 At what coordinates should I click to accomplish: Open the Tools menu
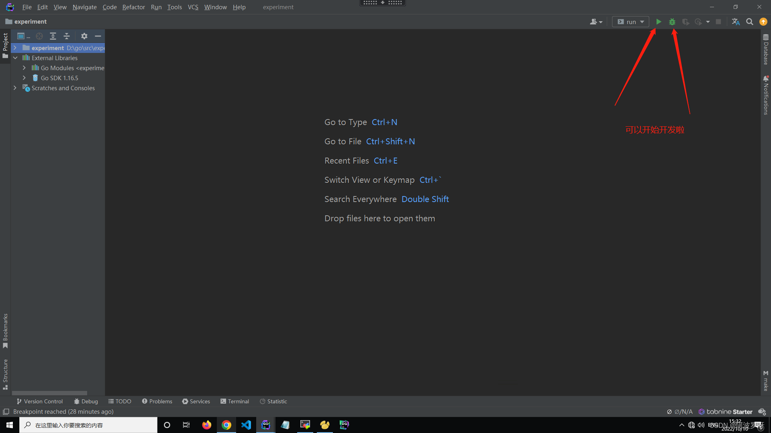click(x=175, y=7)
